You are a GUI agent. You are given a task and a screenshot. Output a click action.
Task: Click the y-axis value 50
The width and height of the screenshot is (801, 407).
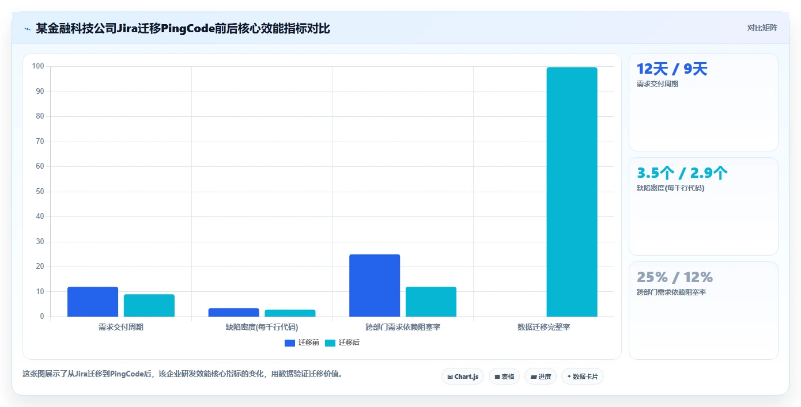(x=40, y=192)
